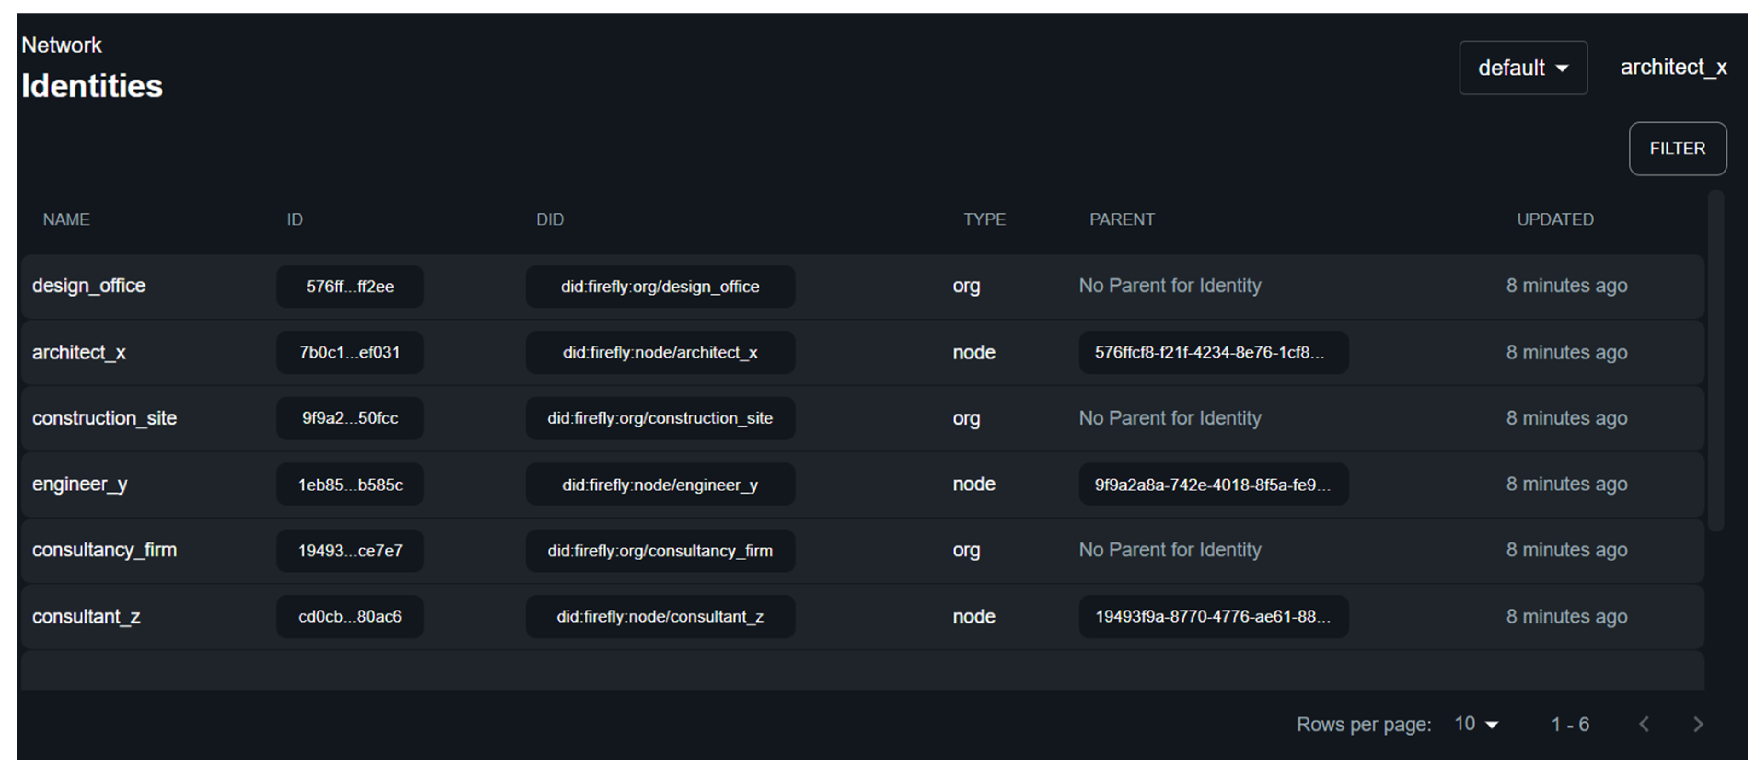Select the consultancy_firm identity row
The width and height of the screenshot is (1761, 773).
(104, 550)
